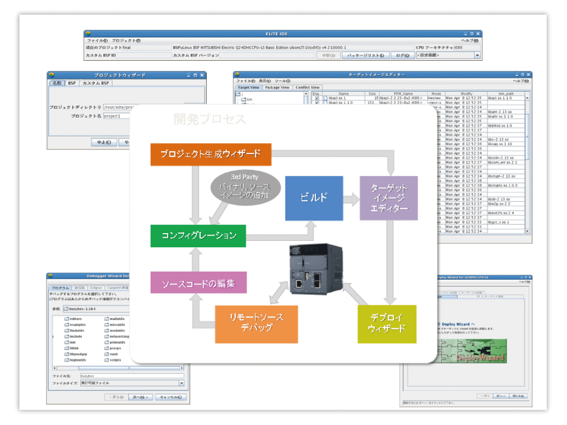
Task: Open the プロジェクト menu in ELITE IDE
Action: tap(126, 41)
